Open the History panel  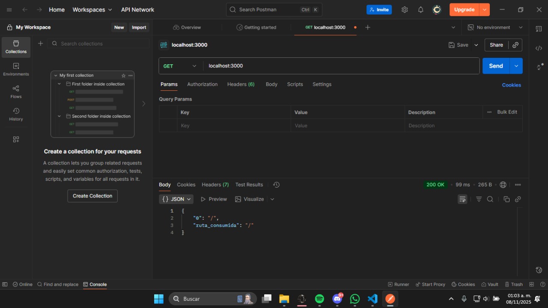click(16, 114)
